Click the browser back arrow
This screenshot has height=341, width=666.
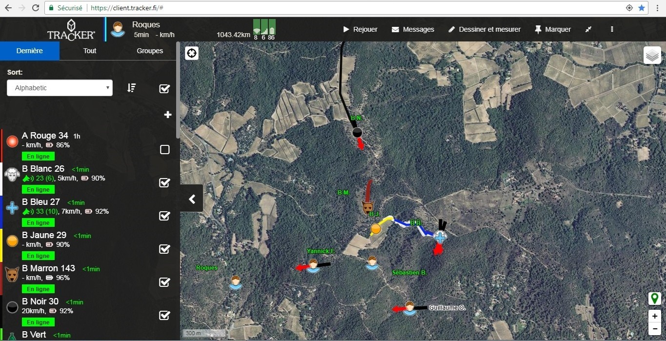8,8
